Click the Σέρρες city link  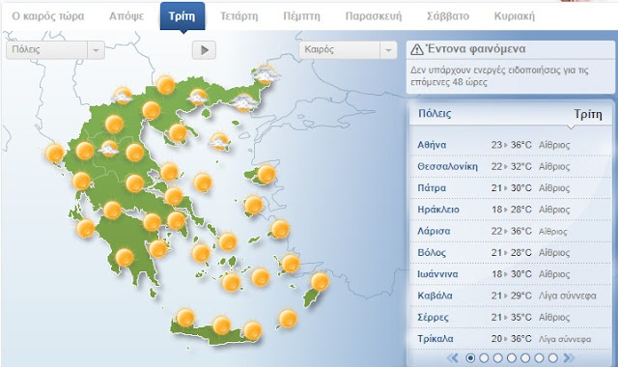pos(433,318)
